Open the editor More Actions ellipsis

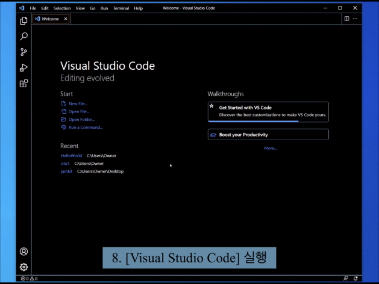(355, 19)
